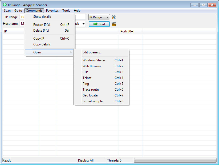Screen dimensions: 219x165
Task: Choose Show details from Commands menu
Action: pyautogui.click(x=49, y=17)
